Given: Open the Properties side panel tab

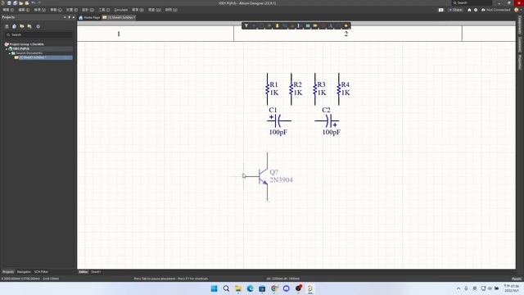Looking at the screenshot, I should click(520, 62).
